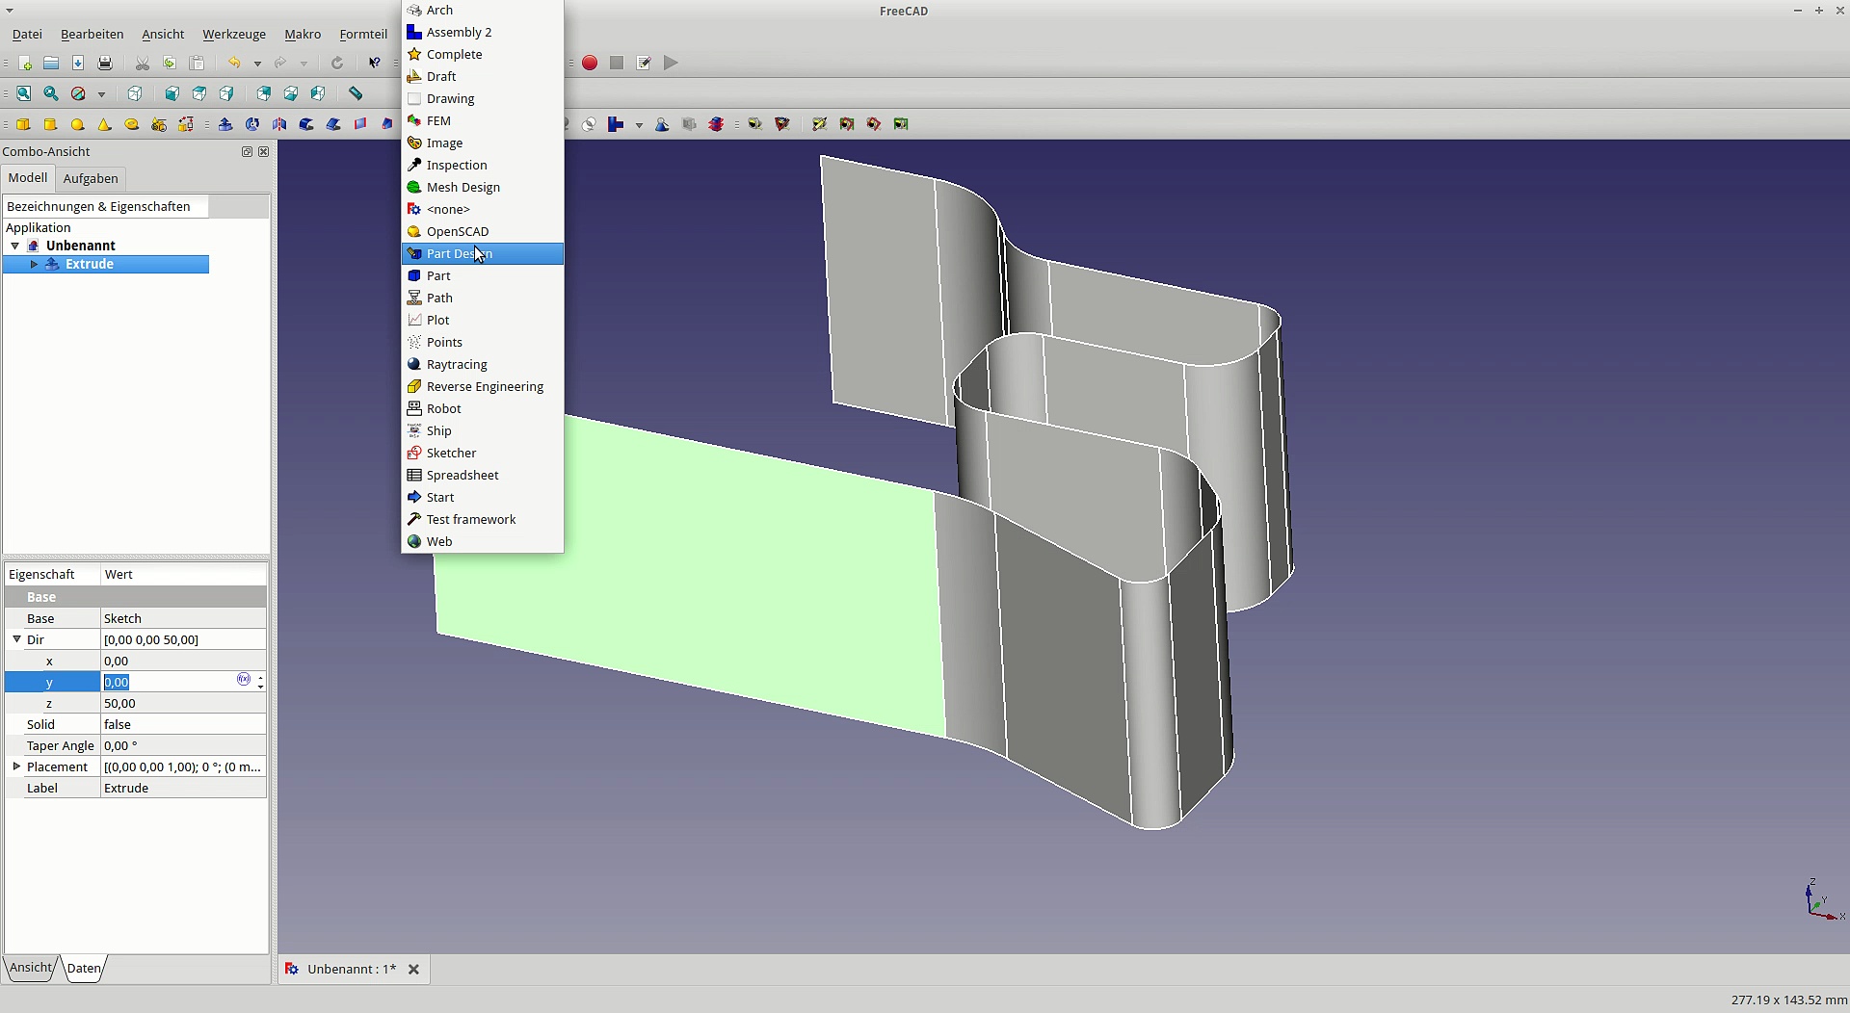Create a torus primitive
This screenshot has width=1850, height=1013.
(x=132, y=124)
